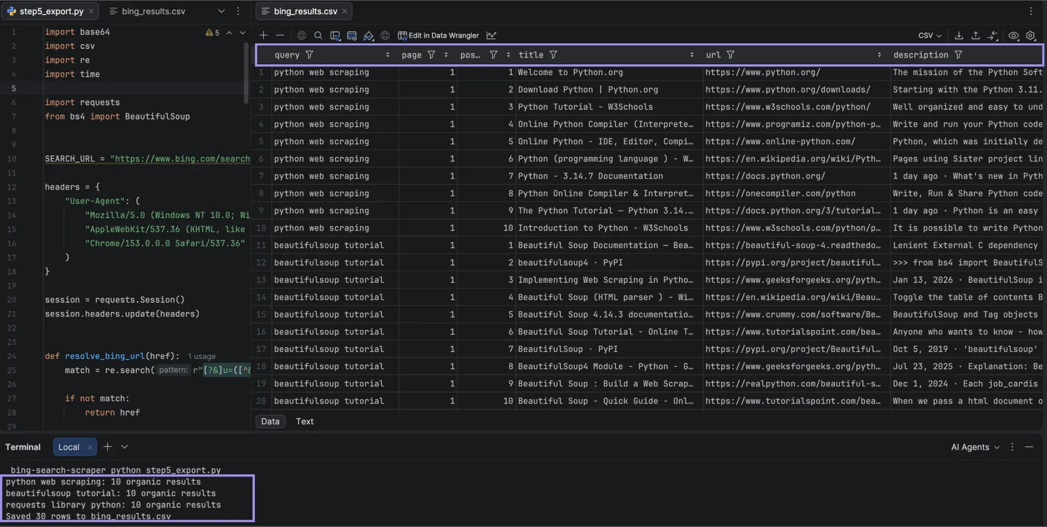Select row number 20 in the table
The image size is (1047, 527).
point(261,401)
